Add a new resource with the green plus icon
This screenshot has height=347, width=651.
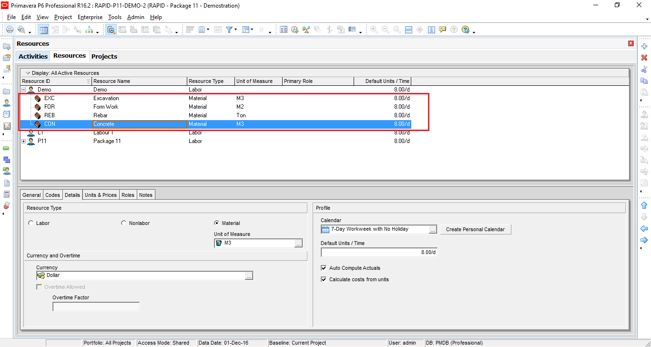point(644,46)
